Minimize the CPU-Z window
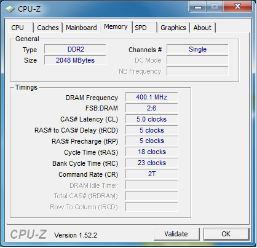257x248 pixels. click(197, 6)
